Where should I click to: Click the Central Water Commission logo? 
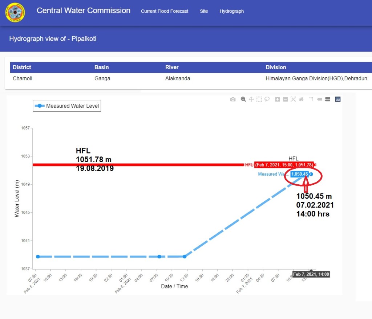(x=15, y=12)
